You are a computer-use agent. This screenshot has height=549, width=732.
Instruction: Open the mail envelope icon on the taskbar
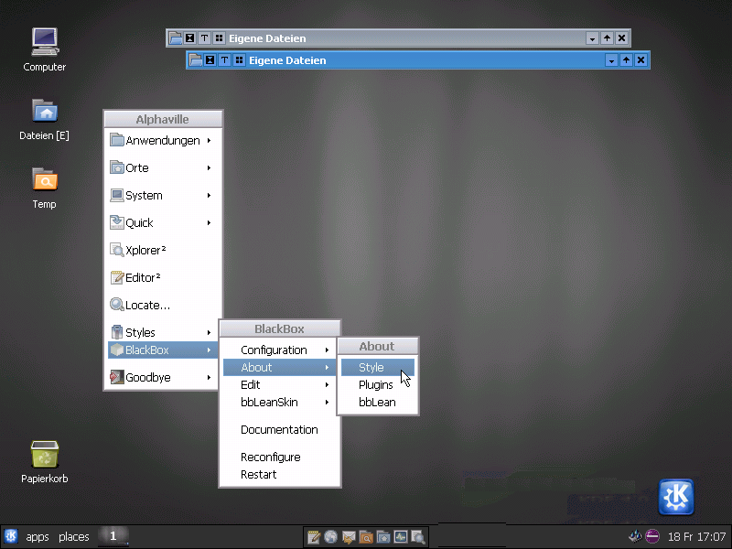click(x=349, y=537)
